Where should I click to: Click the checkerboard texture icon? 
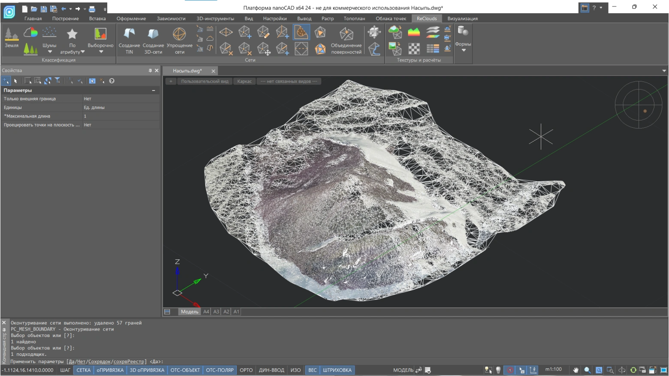pos(414,49)
